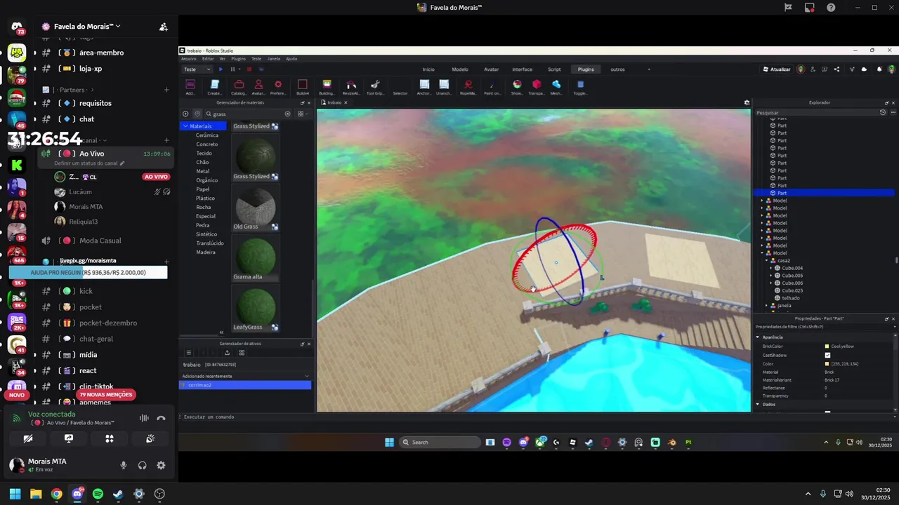This screenshot has height=505, width=899.
Task: Click the Transparency plugin cube icon
Action: point(537,84)
